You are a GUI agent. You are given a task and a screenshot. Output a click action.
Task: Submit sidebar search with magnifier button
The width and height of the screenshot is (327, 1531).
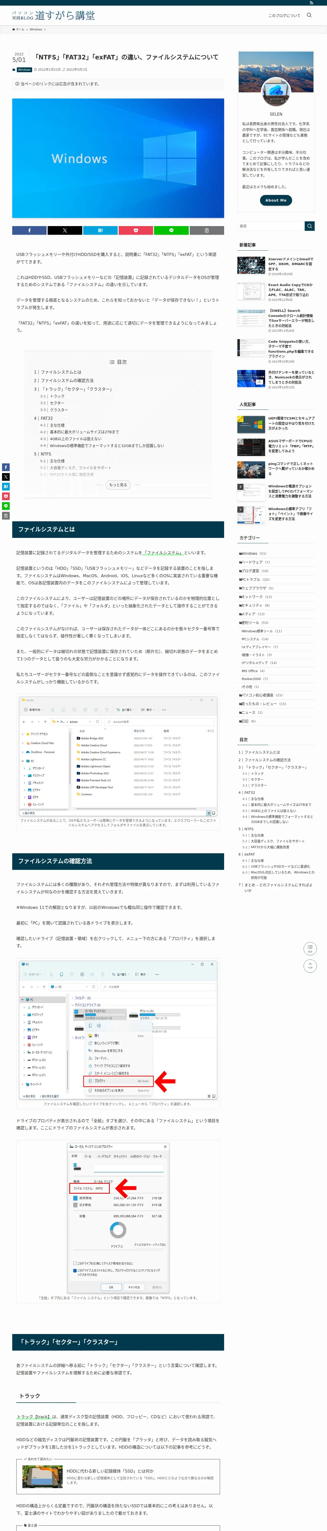pos(309,226)
